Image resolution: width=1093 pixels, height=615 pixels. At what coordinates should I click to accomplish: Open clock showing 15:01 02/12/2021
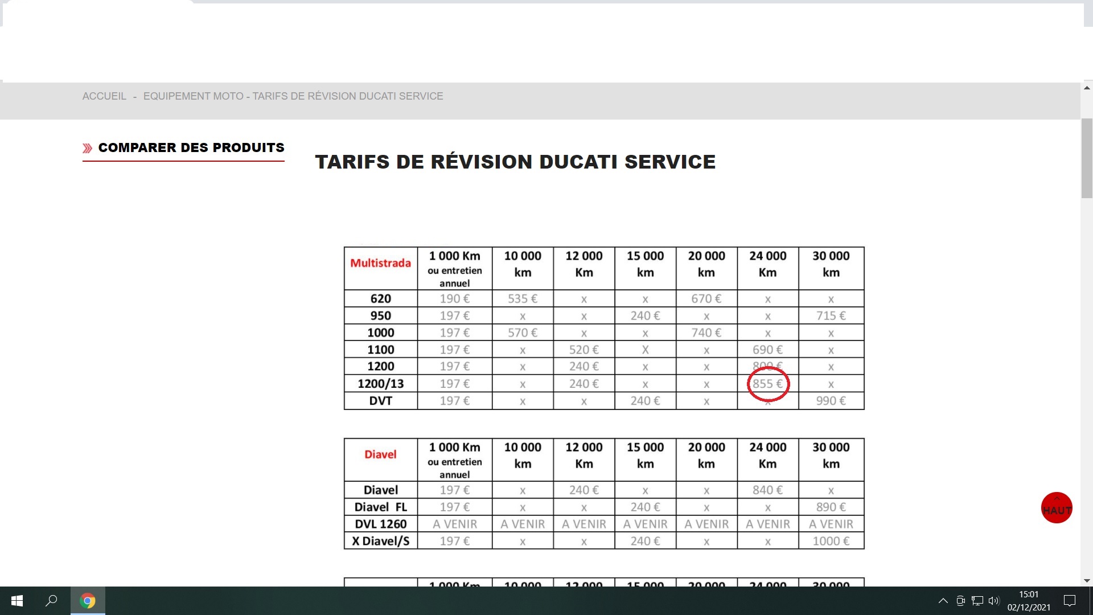point(1029,601)
